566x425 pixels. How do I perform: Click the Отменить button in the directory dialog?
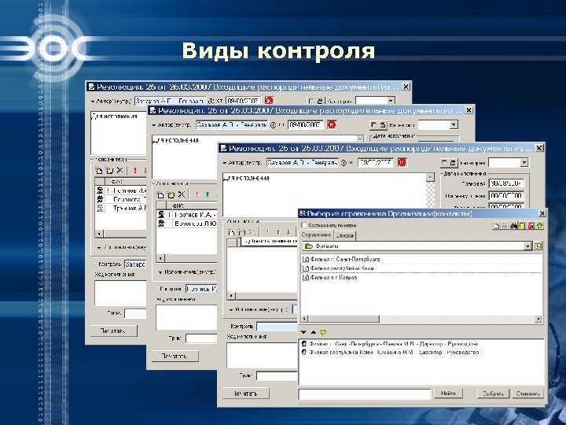coord(527,394)
